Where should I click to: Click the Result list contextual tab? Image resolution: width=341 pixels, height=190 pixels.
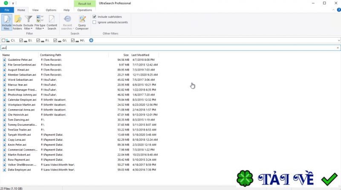84,4
